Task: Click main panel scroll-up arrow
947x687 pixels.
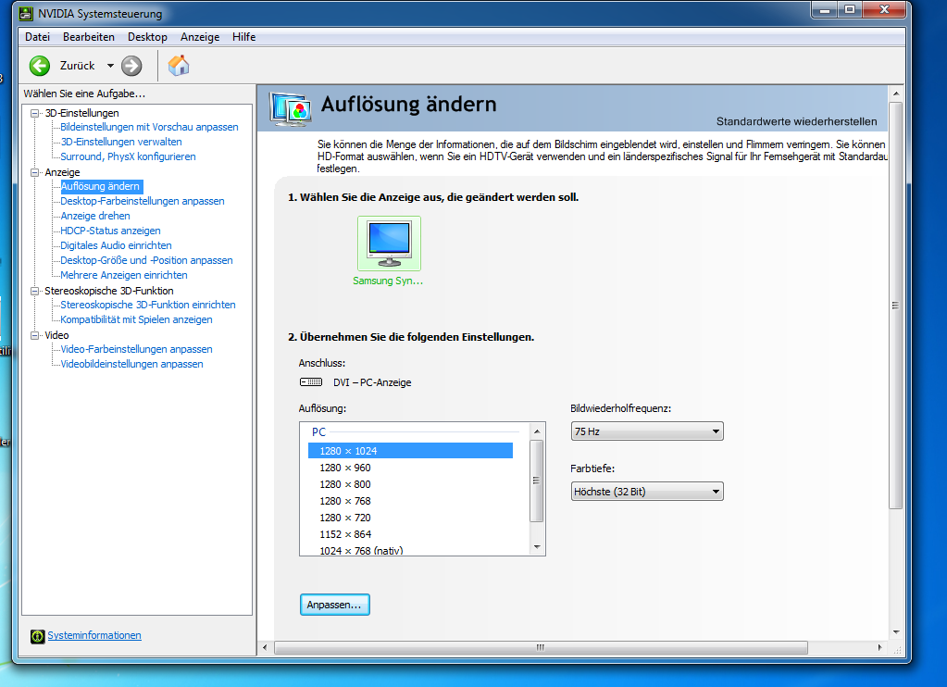Action: (x=896, y=94)
